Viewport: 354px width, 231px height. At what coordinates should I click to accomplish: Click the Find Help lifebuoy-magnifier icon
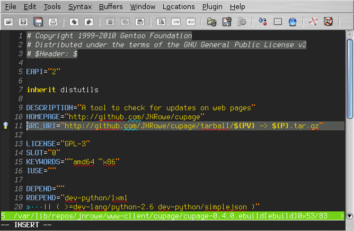pos(328,22)
